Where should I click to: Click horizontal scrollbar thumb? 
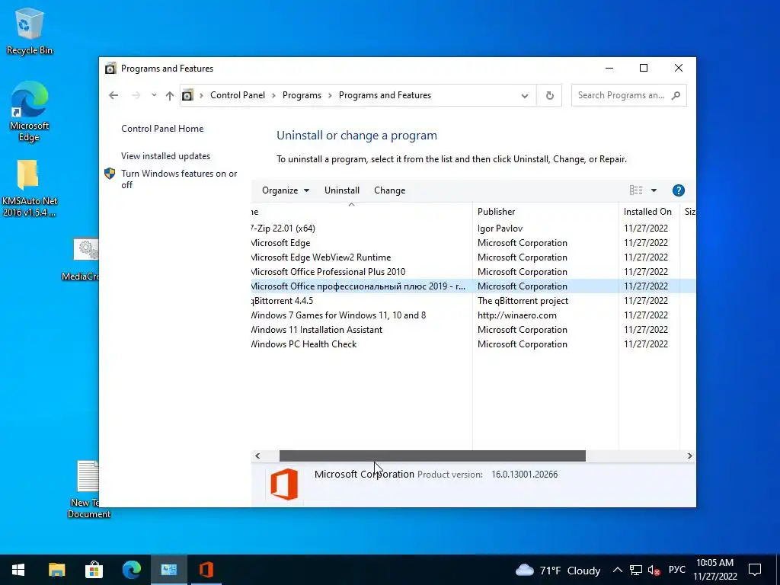click(x=433, y=456)
